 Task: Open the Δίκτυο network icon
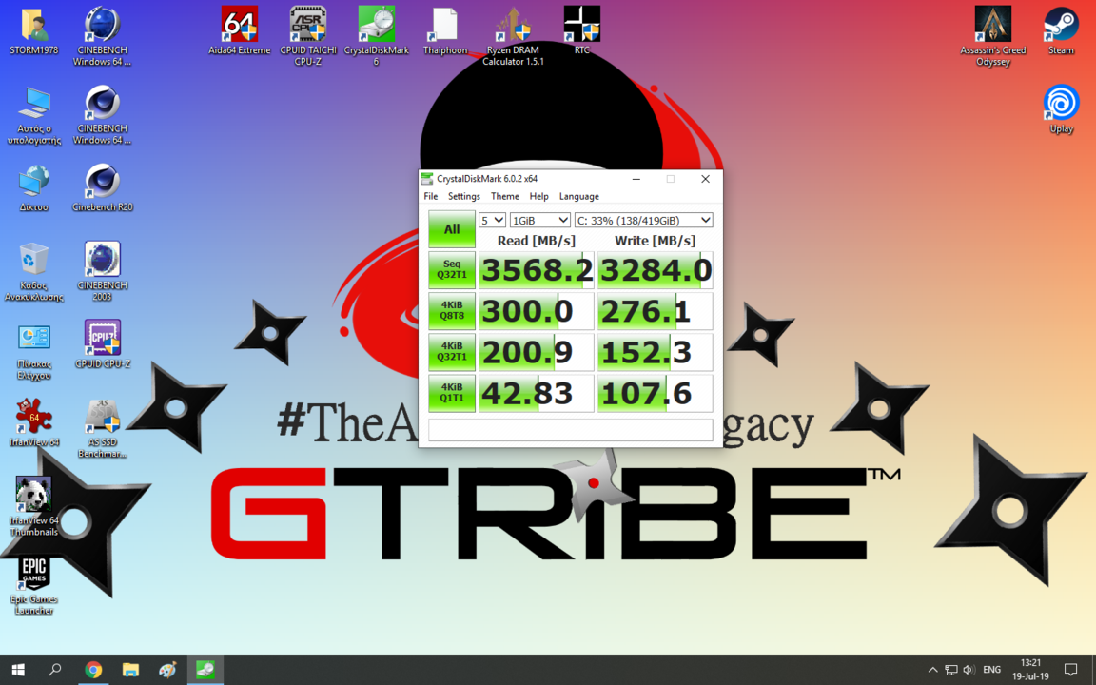click(x=33, y=187)
